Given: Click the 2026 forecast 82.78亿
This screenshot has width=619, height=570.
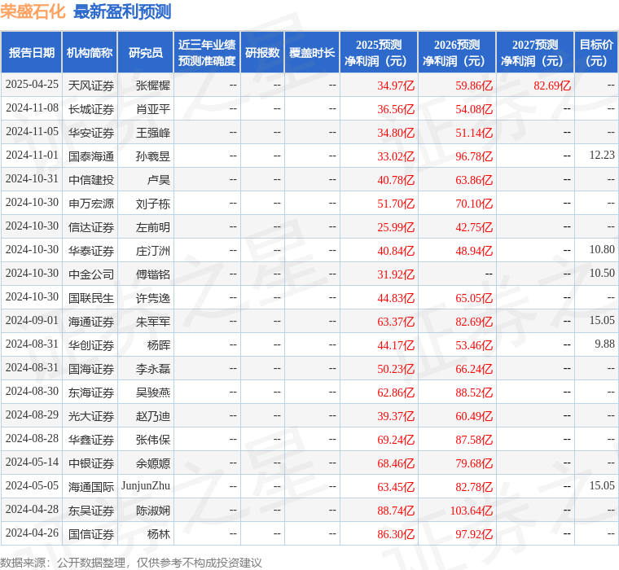Looking at the screenshot, I should [474, 487].
